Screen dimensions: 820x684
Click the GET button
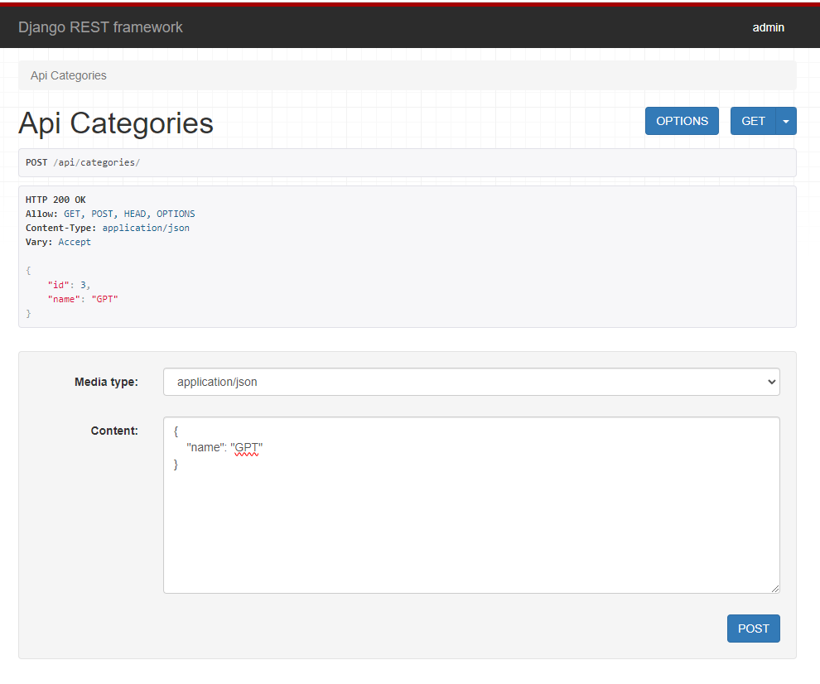click(753, 121)
